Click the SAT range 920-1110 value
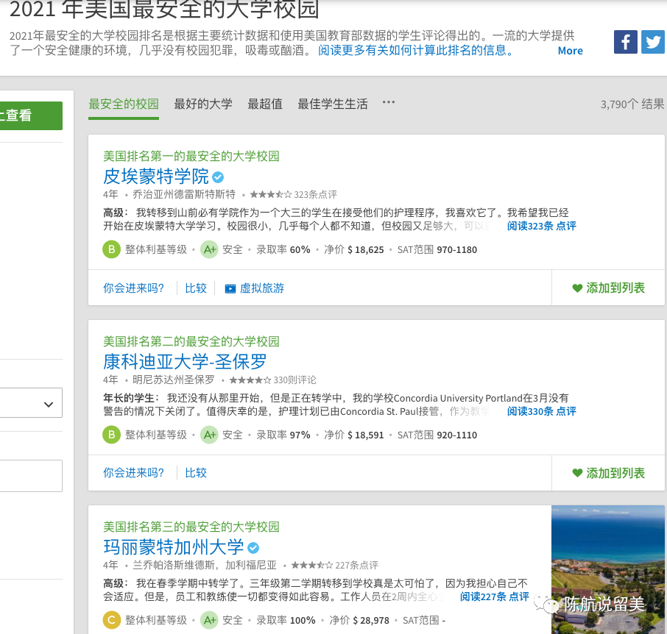Screen dimensions: 667x634 click(x=457, y=435)
